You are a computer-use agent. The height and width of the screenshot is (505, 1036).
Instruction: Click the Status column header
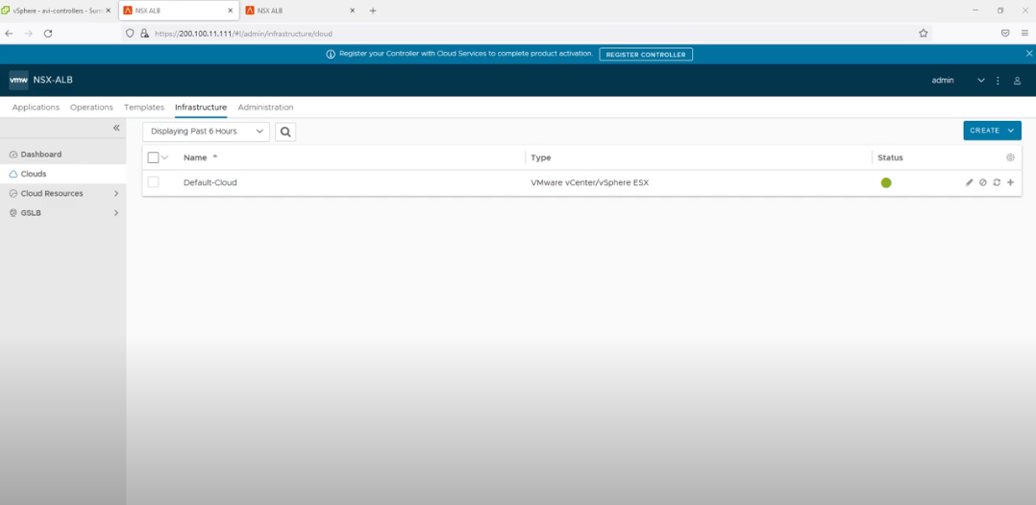pos(890,157)
